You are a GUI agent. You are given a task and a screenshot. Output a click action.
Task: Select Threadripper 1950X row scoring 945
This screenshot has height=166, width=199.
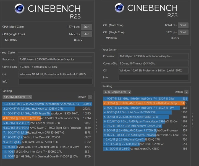pyautogui.click(x=146, y=135)
